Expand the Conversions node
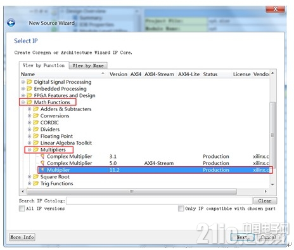The width and height of the screenshot is (294, 250). pos(30,115)
